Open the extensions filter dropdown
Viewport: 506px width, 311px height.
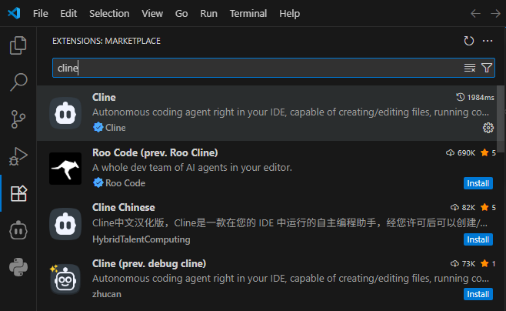(487, 68)
